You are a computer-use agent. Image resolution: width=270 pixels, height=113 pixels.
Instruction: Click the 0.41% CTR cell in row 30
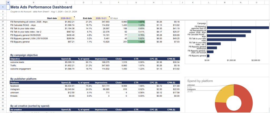[x=136, y=32]
